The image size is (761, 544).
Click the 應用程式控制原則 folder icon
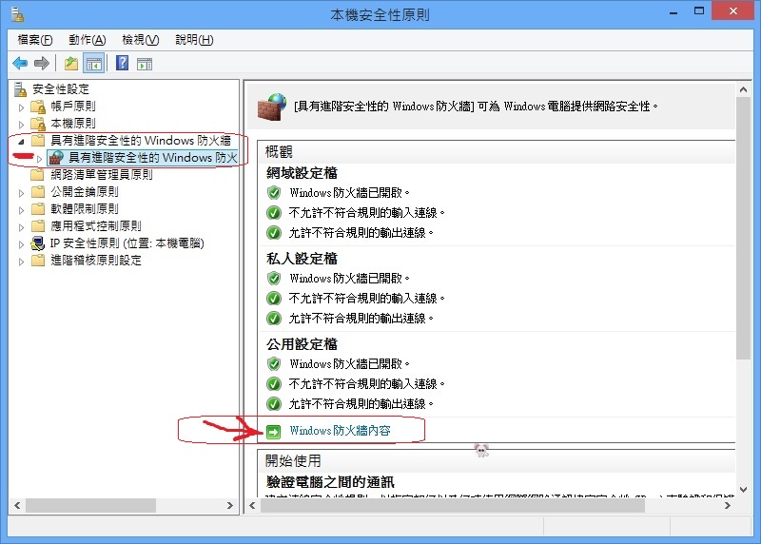point(38,225)
